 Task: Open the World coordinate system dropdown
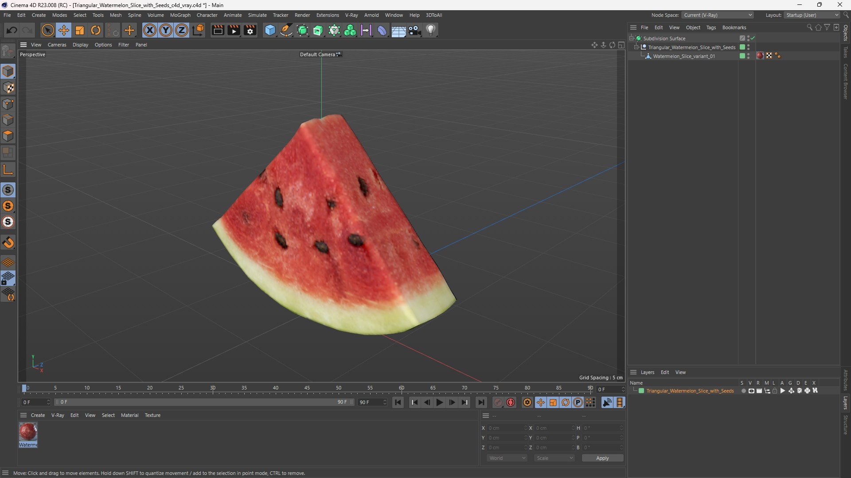coord(507,458)
